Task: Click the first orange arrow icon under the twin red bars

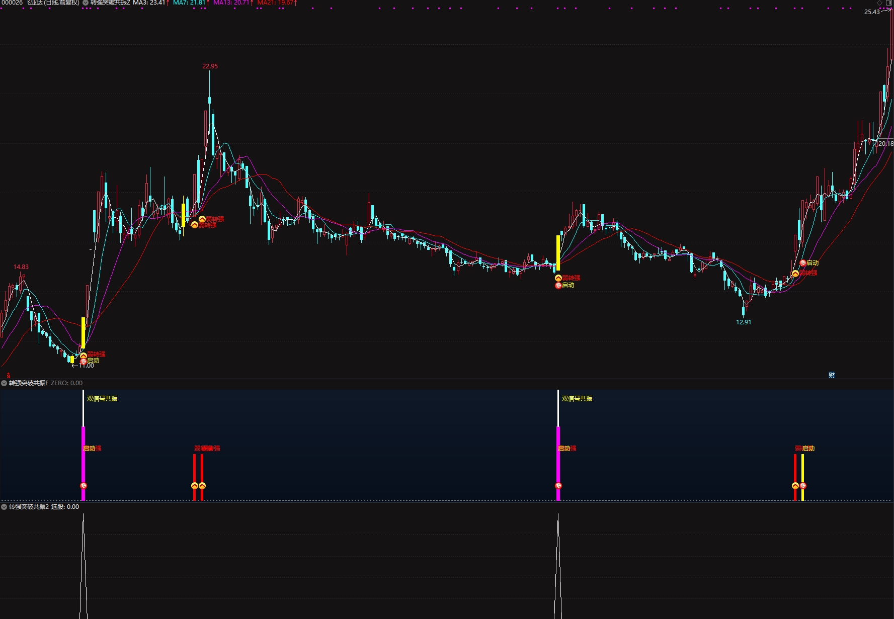Action: coord(195,486)
